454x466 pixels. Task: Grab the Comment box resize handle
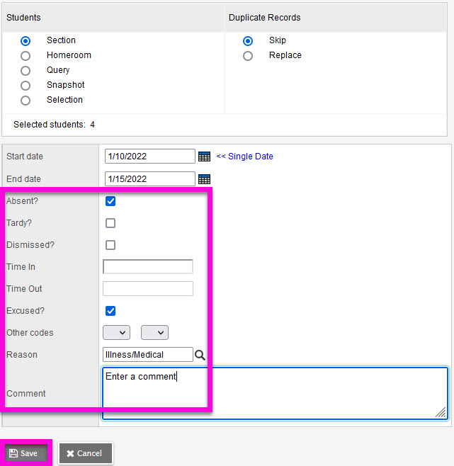[x=441, y=413]
